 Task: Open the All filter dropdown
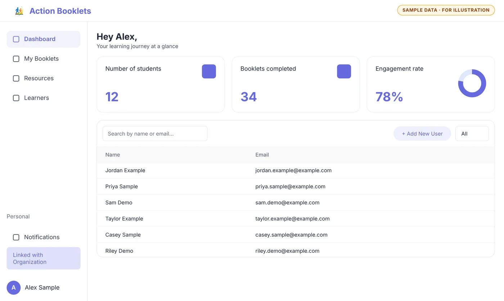(472, 134)
